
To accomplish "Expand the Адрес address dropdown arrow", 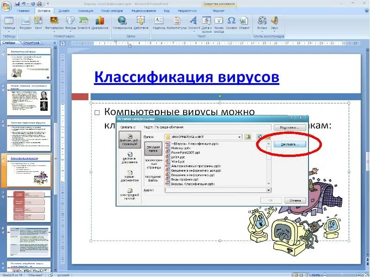I will (x=269, y=190).
